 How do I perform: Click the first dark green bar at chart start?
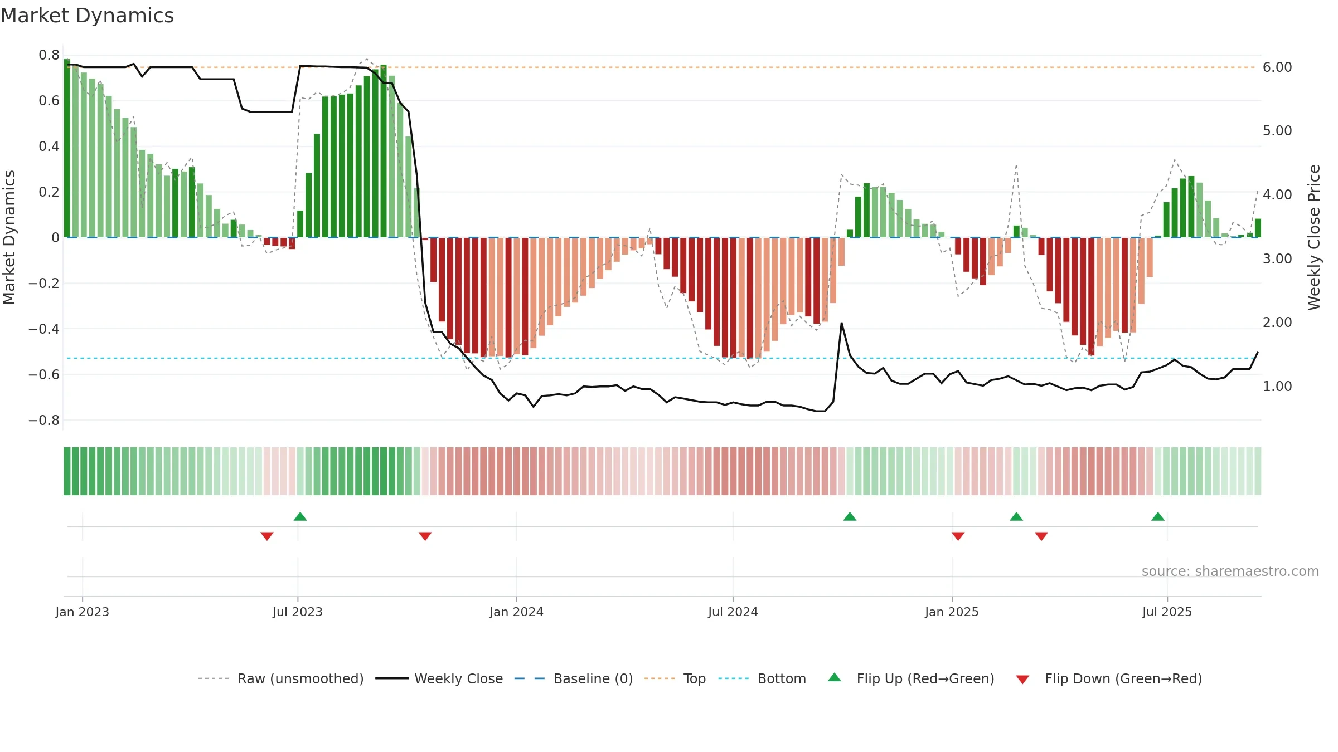pyautogui.click(x=67, y=148)
